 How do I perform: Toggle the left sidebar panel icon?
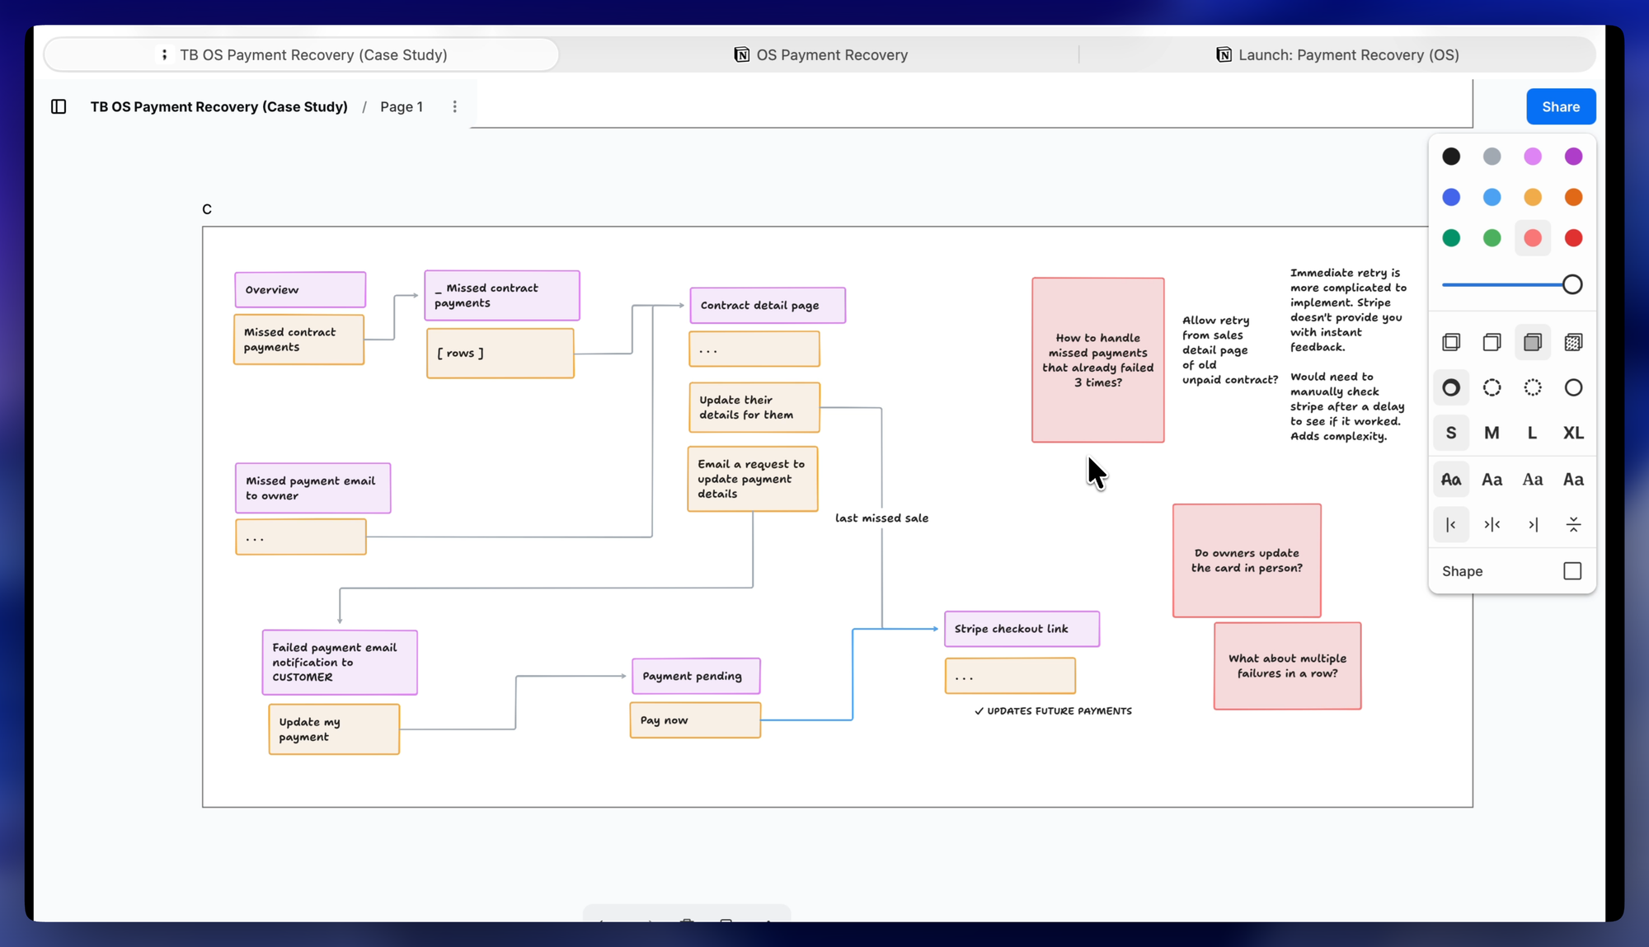(59, 106)
